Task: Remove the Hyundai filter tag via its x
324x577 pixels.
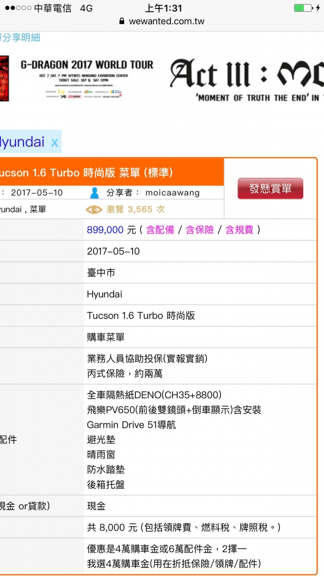Action: 54,143
